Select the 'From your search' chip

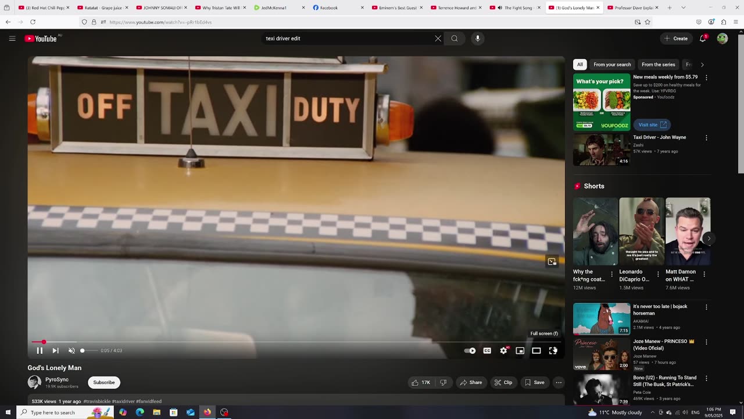click(x=612, y=65)
